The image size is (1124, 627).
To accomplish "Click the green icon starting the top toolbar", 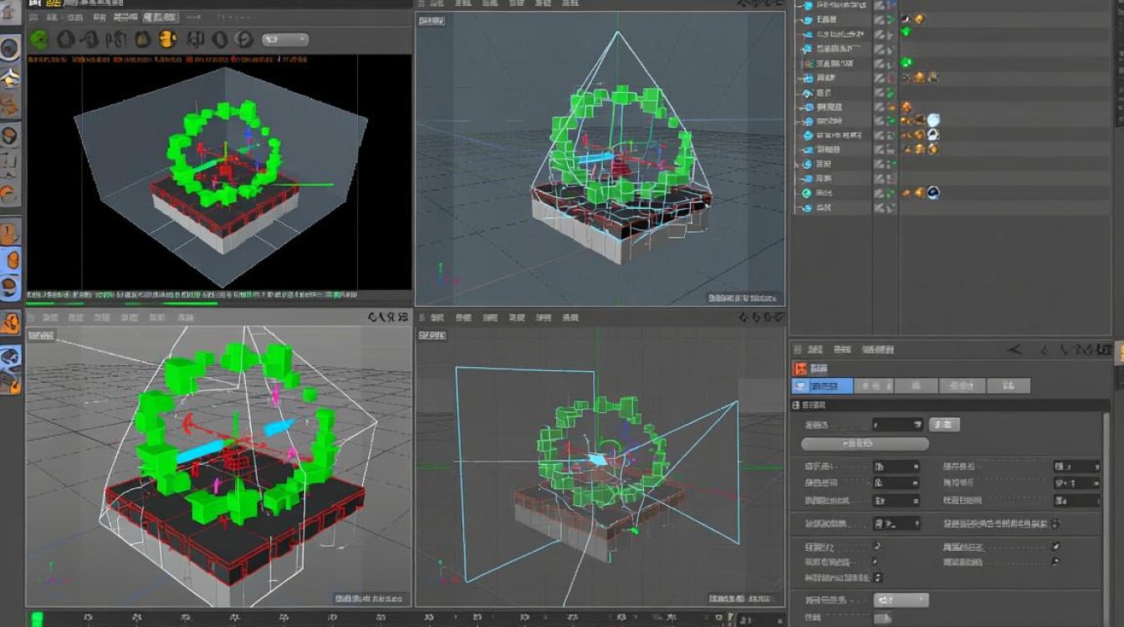I will pyautogui.click(x=38, y=39).
